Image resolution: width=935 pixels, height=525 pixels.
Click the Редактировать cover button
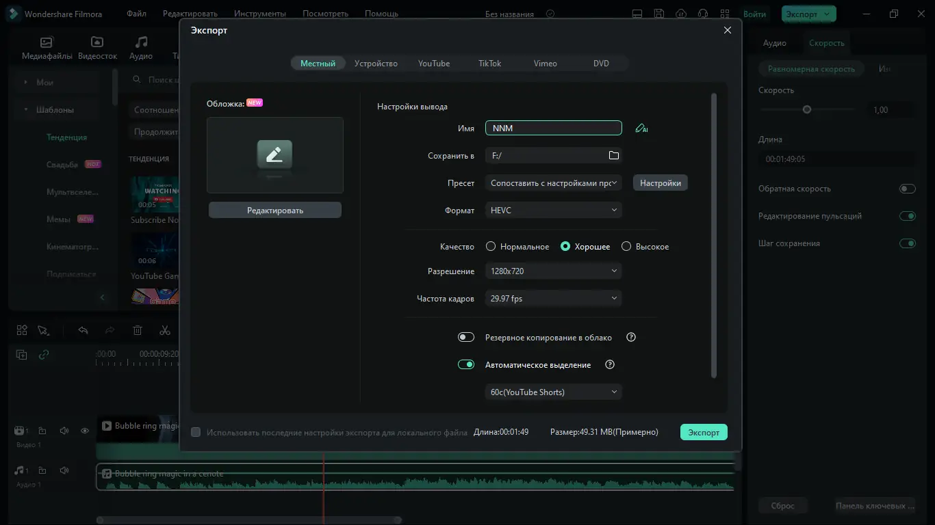pos(275,210)
